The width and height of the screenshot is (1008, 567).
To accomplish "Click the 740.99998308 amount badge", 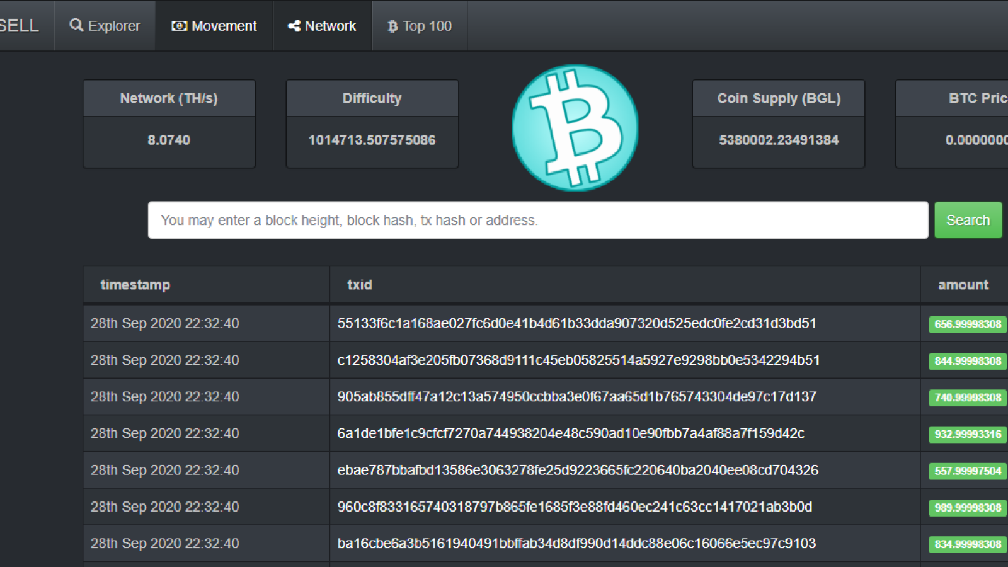I will (968, 398).
